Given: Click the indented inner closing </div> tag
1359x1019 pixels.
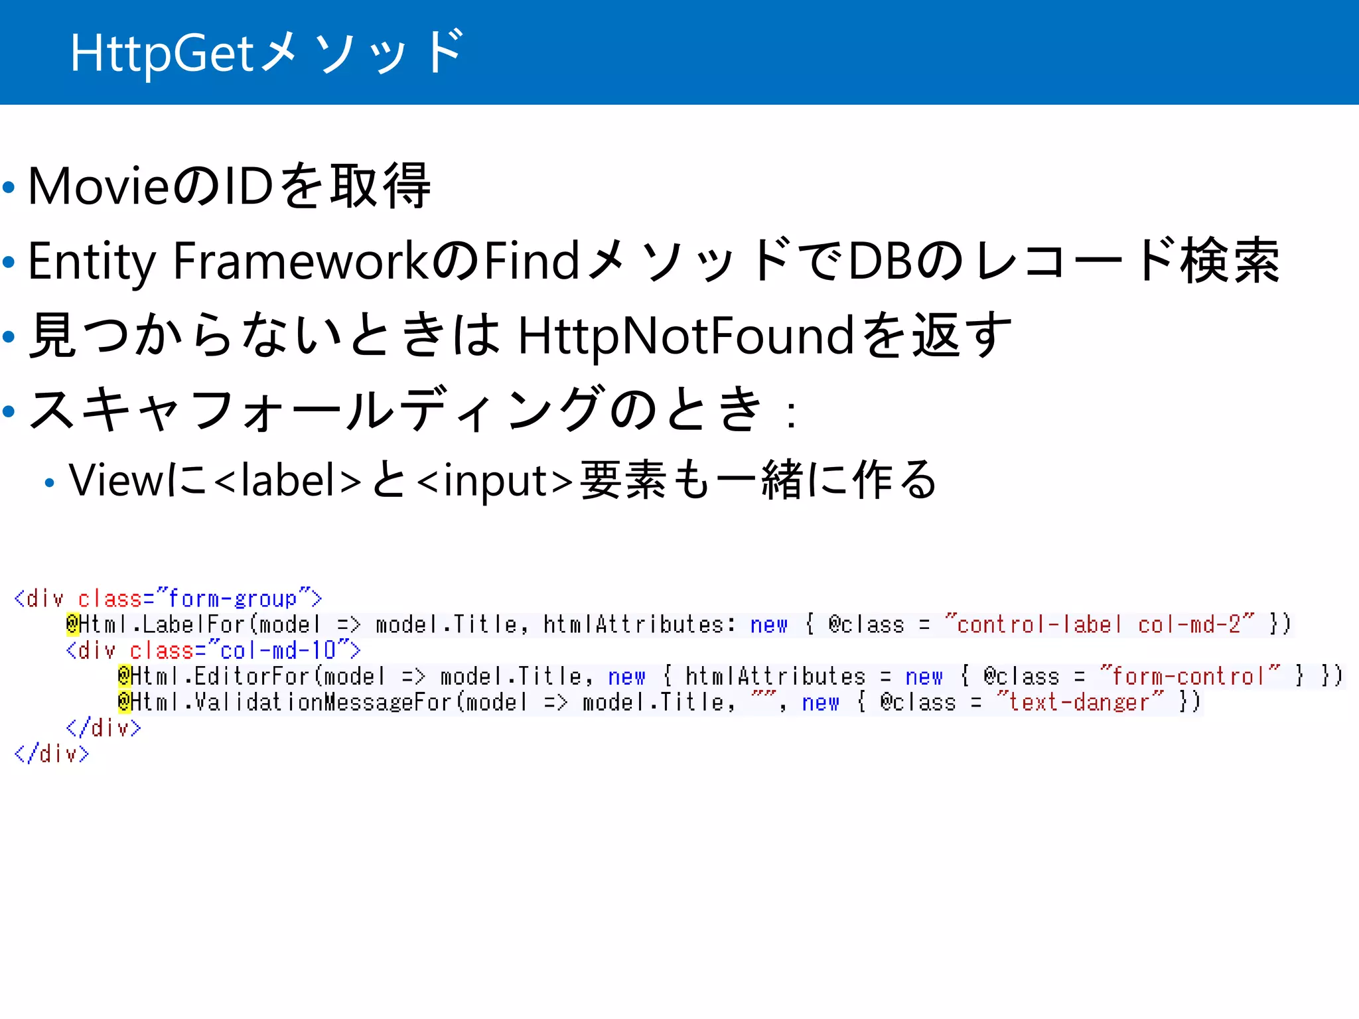Looking at the screenshot, I should [104, 728].
